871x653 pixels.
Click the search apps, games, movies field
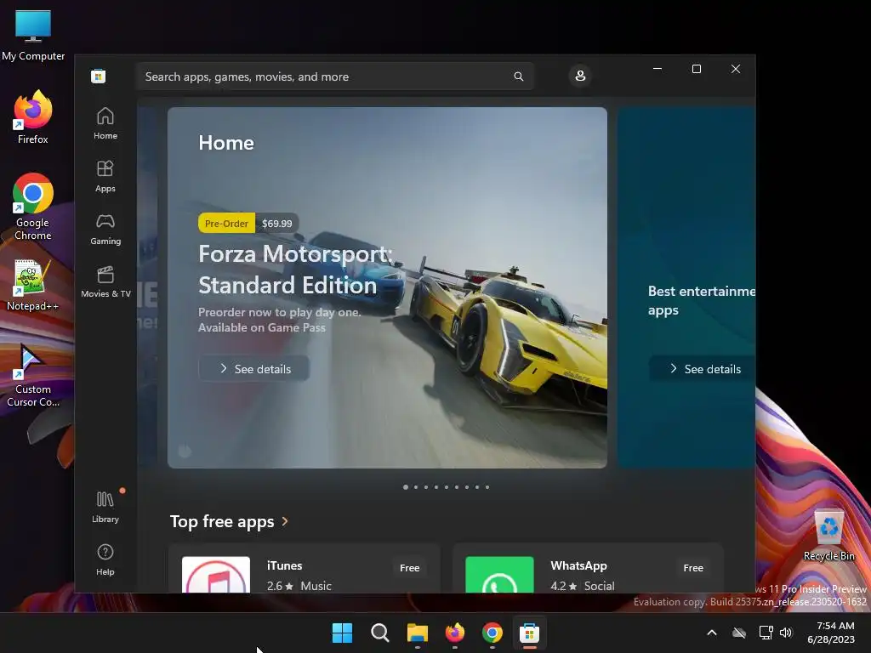[x=335, y=77]
